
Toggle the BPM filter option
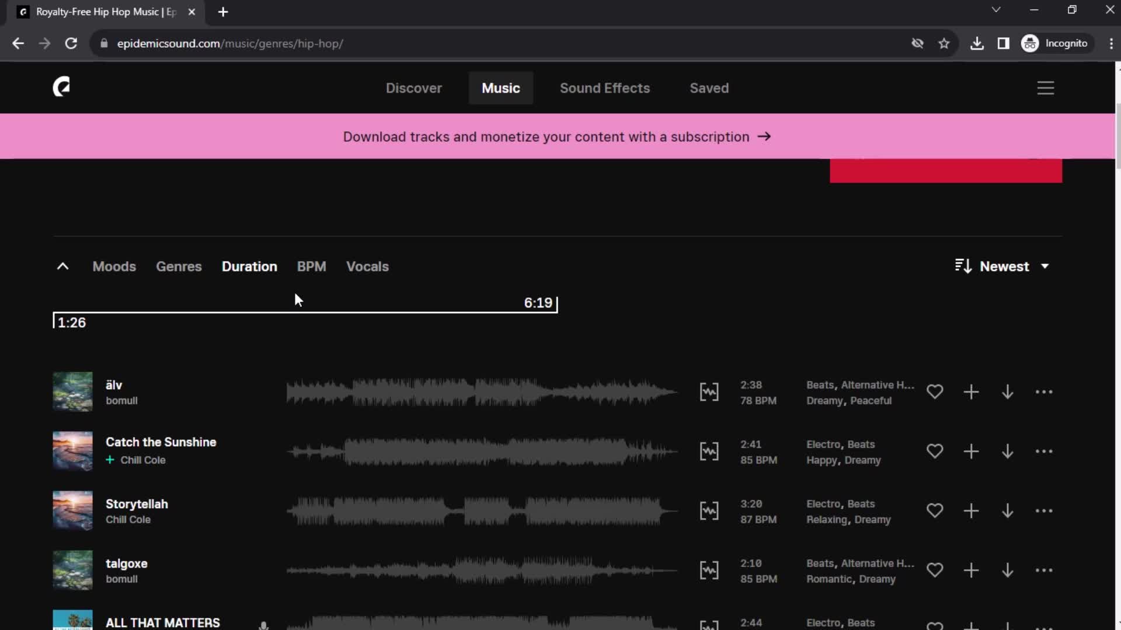point(311,266)
